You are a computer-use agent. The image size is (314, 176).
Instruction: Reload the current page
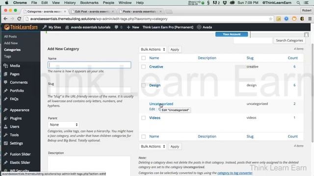(19, 19)
